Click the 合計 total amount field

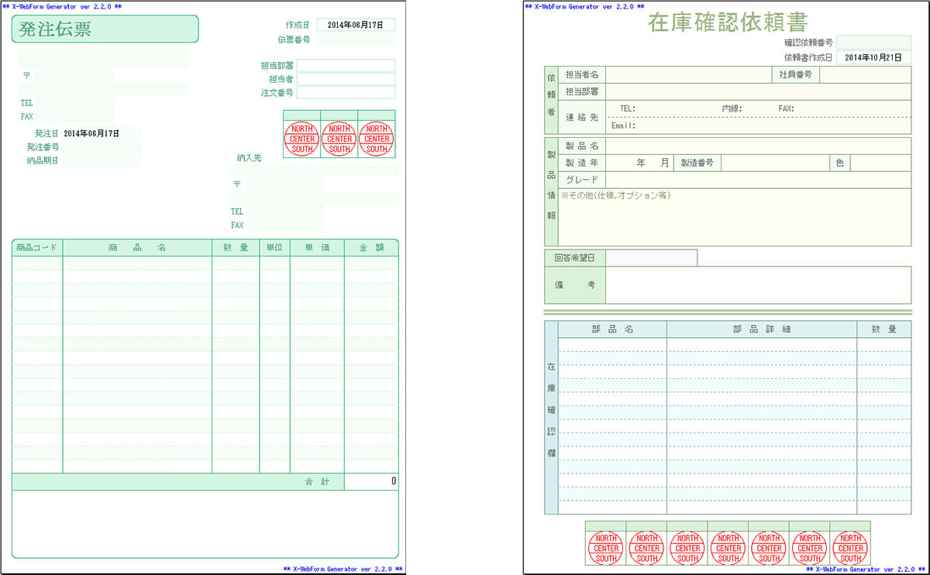click(371, 482)
